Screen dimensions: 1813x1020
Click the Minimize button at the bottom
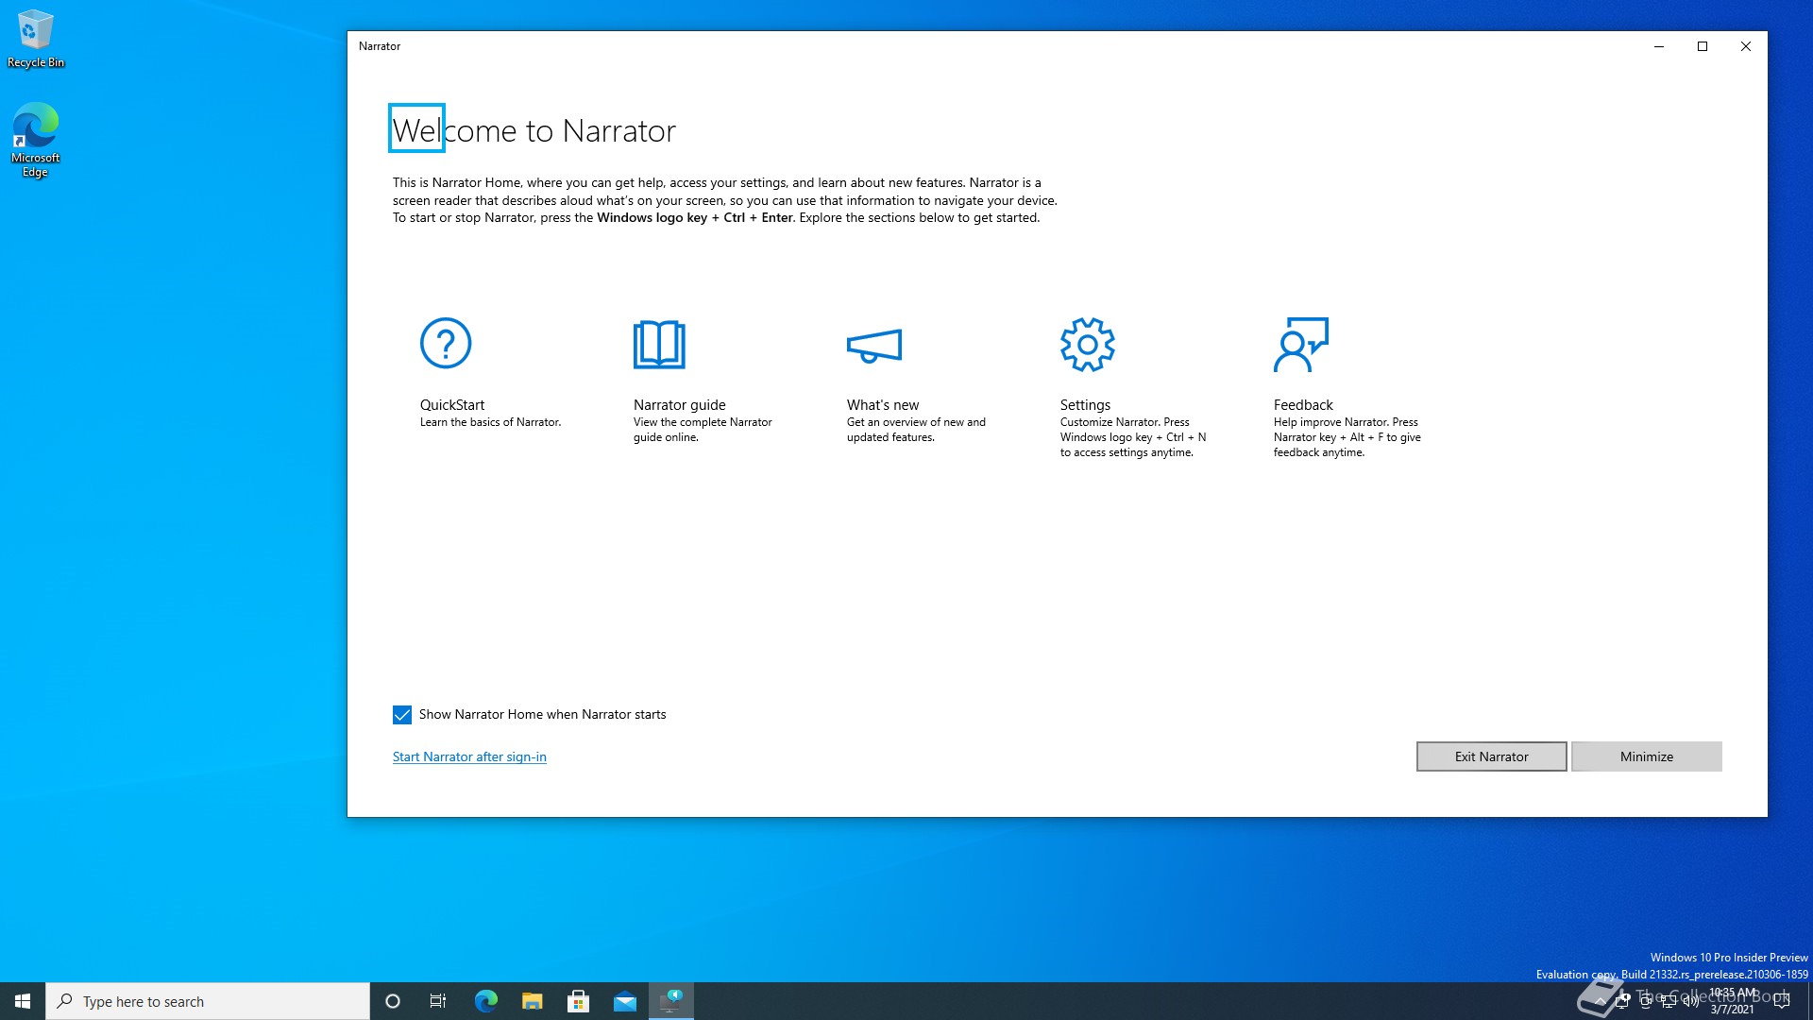(x=1647, y=756)
